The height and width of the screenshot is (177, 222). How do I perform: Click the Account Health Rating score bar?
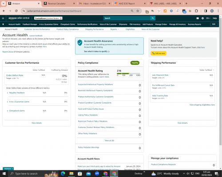[128, 73]
